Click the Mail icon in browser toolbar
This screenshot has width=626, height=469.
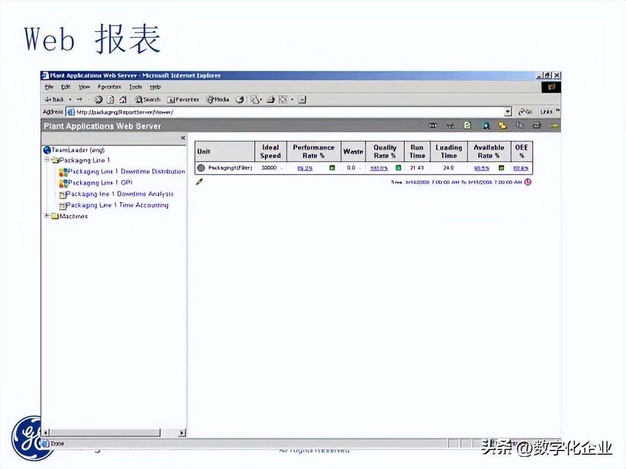coord(256,99)
